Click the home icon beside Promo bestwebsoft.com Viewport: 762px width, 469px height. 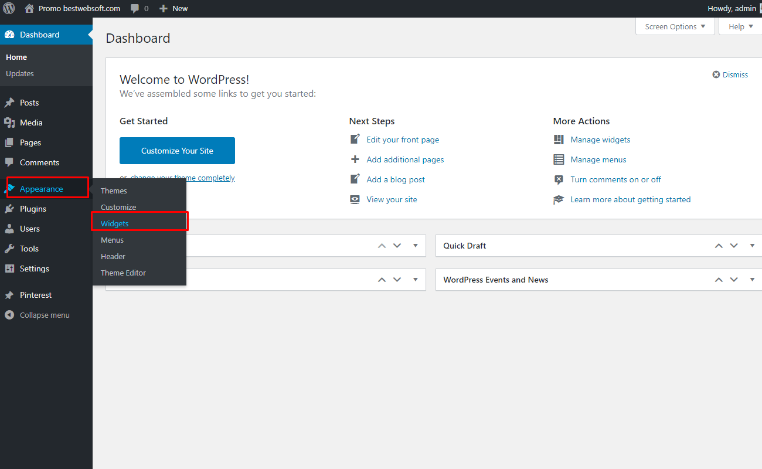(x=29, y=8)
